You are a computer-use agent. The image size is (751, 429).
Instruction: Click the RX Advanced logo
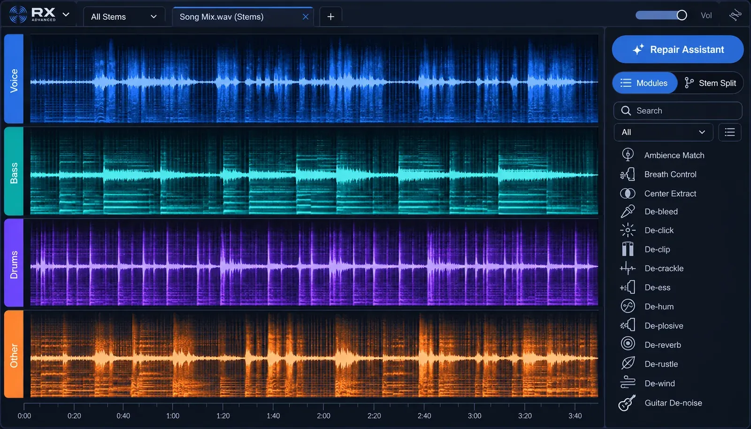32,15
